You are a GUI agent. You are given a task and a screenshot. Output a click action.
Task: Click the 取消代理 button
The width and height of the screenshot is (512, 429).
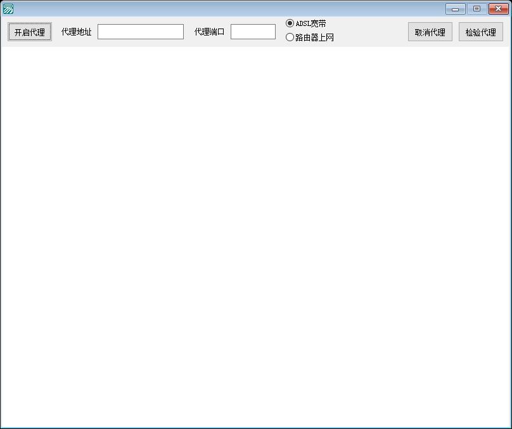(x=430, y=32)
